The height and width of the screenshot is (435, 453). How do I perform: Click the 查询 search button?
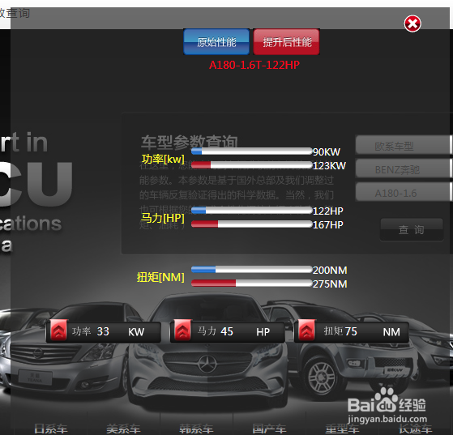(412, 229)
